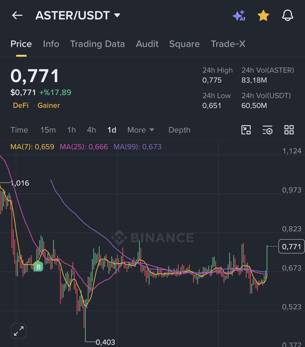
Task: Open chart indicator settings icon
Action: click(267, 130)
